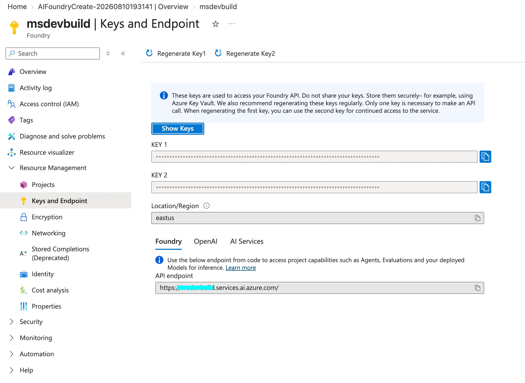Copy KEY 2 to clipboard

[485, 187]
